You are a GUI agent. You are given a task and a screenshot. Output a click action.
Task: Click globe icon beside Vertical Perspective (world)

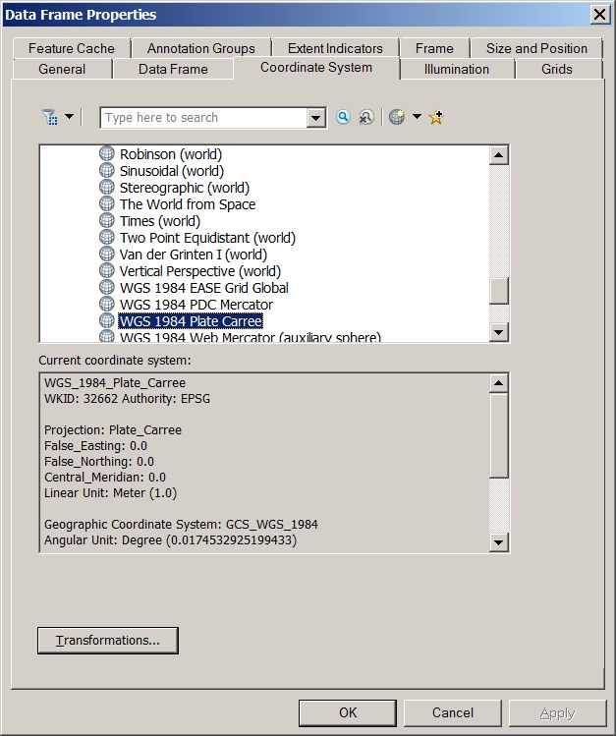coord(107,271)
